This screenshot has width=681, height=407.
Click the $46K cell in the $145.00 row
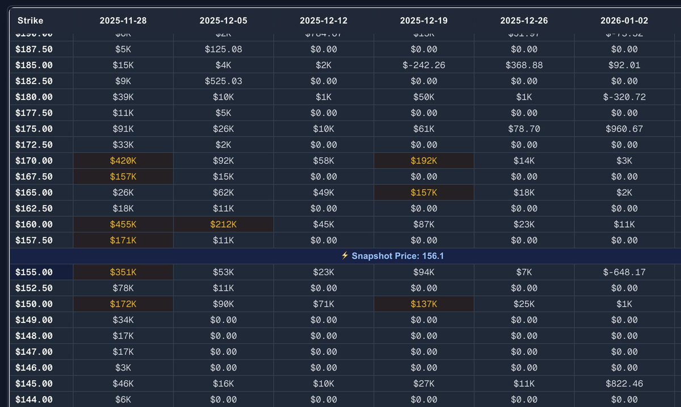(123, 383)
